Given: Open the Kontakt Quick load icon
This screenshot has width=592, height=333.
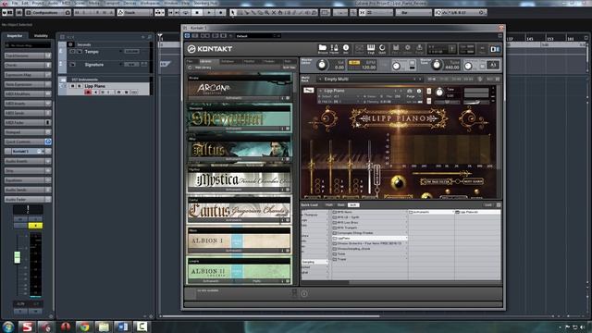Looking at the screenshot, I should (x=382, y=49).
